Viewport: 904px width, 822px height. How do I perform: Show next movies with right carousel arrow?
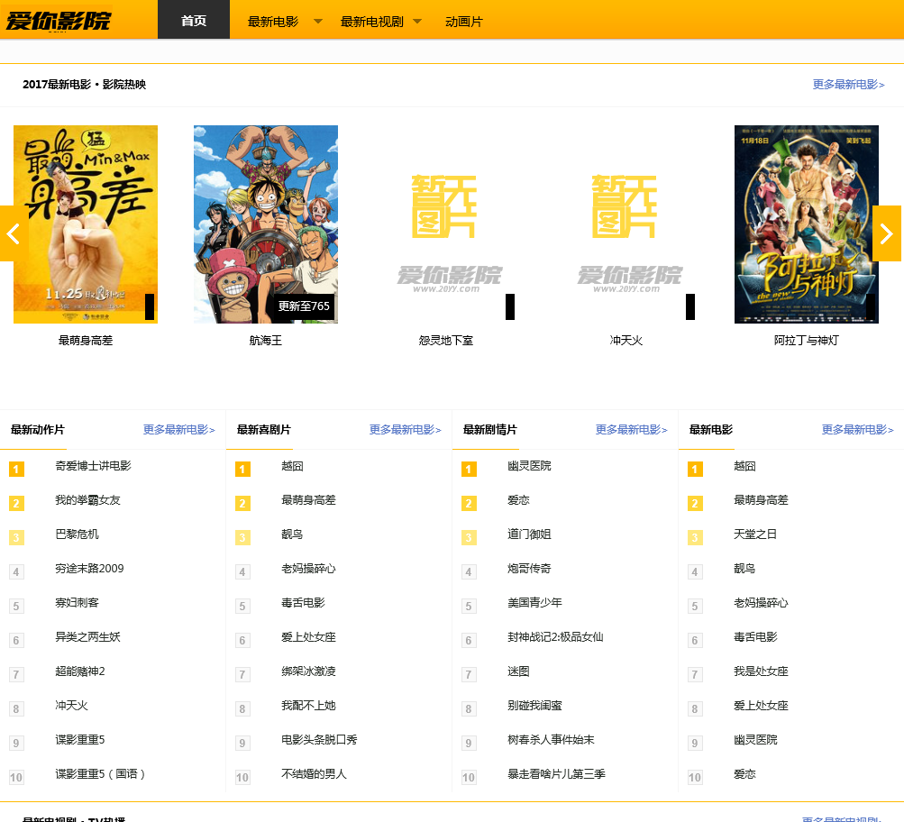[x=887, y=233]
